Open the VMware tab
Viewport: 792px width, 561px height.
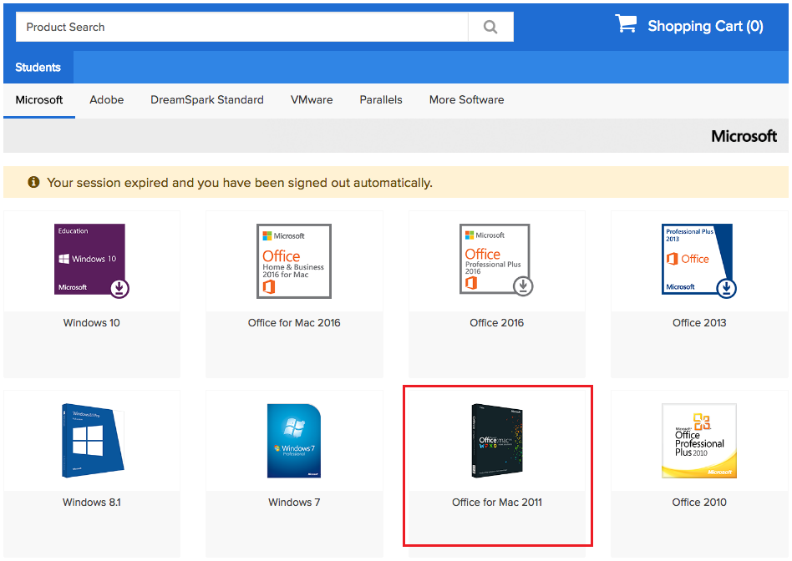tap(312, 100)
